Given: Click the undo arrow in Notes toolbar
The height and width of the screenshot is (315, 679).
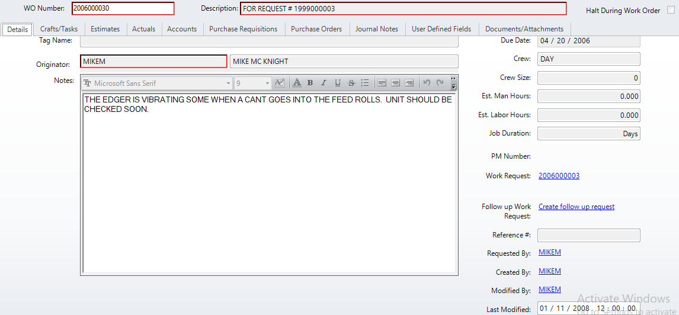Looking at the screenshot, I should pos(427,83).
